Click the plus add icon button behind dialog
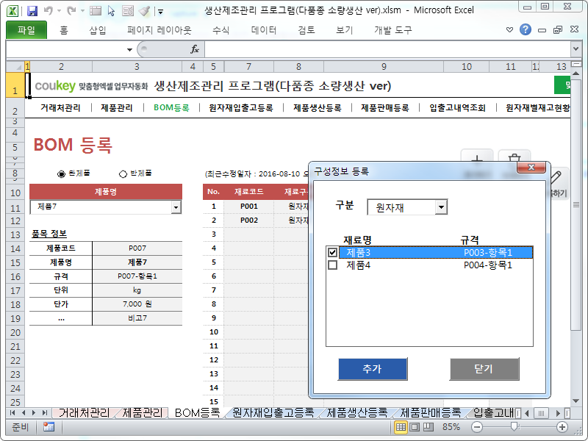Image resolution: width=588 pixels, height=441 pixels. coord(476,156)
